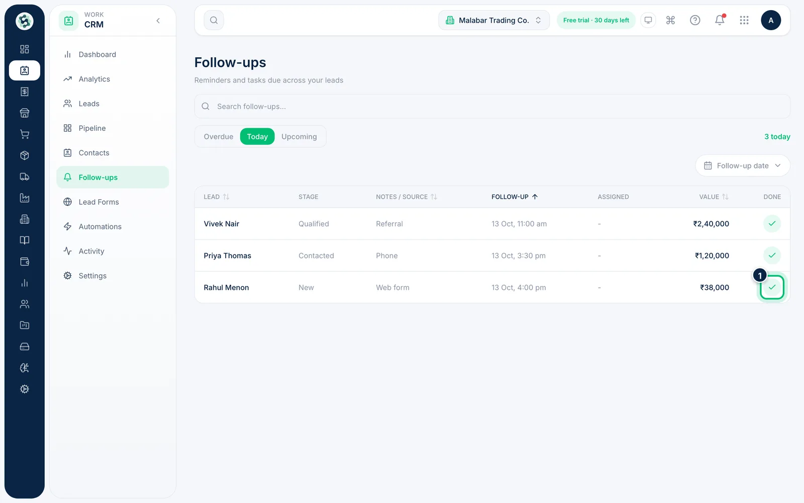
Task: Open the shopping cart module in rail
Action: 25,134
